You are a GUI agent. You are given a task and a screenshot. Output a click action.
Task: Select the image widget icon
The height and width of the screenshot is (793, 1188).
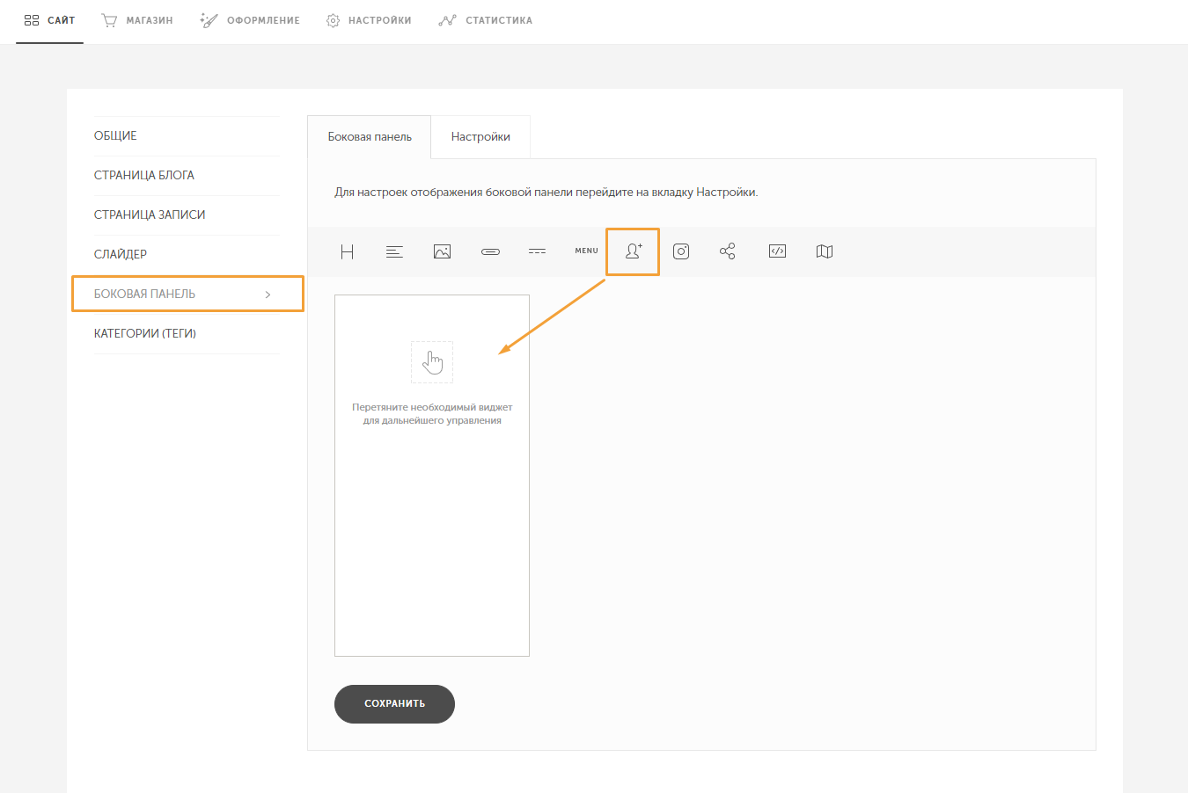click(x=442, y=251)
